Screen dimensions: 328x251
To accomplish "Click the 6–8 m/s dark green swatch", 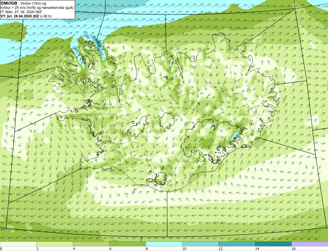I will pyautogui.click(x=127, y=244).
